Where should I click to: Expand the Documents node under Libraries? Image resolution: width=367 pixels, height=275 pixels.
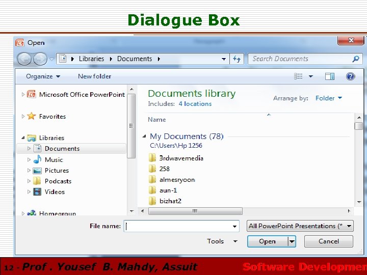pyautogui.click(x=29, y=149)
